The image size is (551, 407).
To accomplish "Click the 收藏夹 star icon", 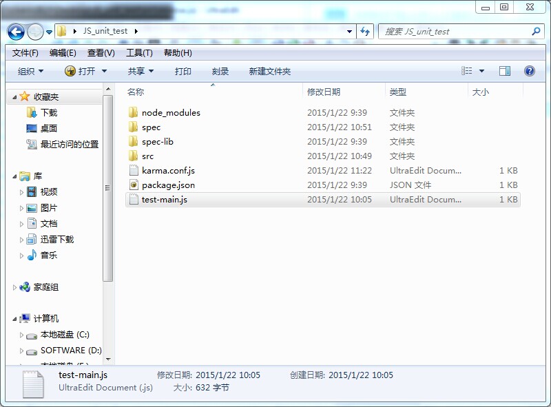I will coord(25,96).
